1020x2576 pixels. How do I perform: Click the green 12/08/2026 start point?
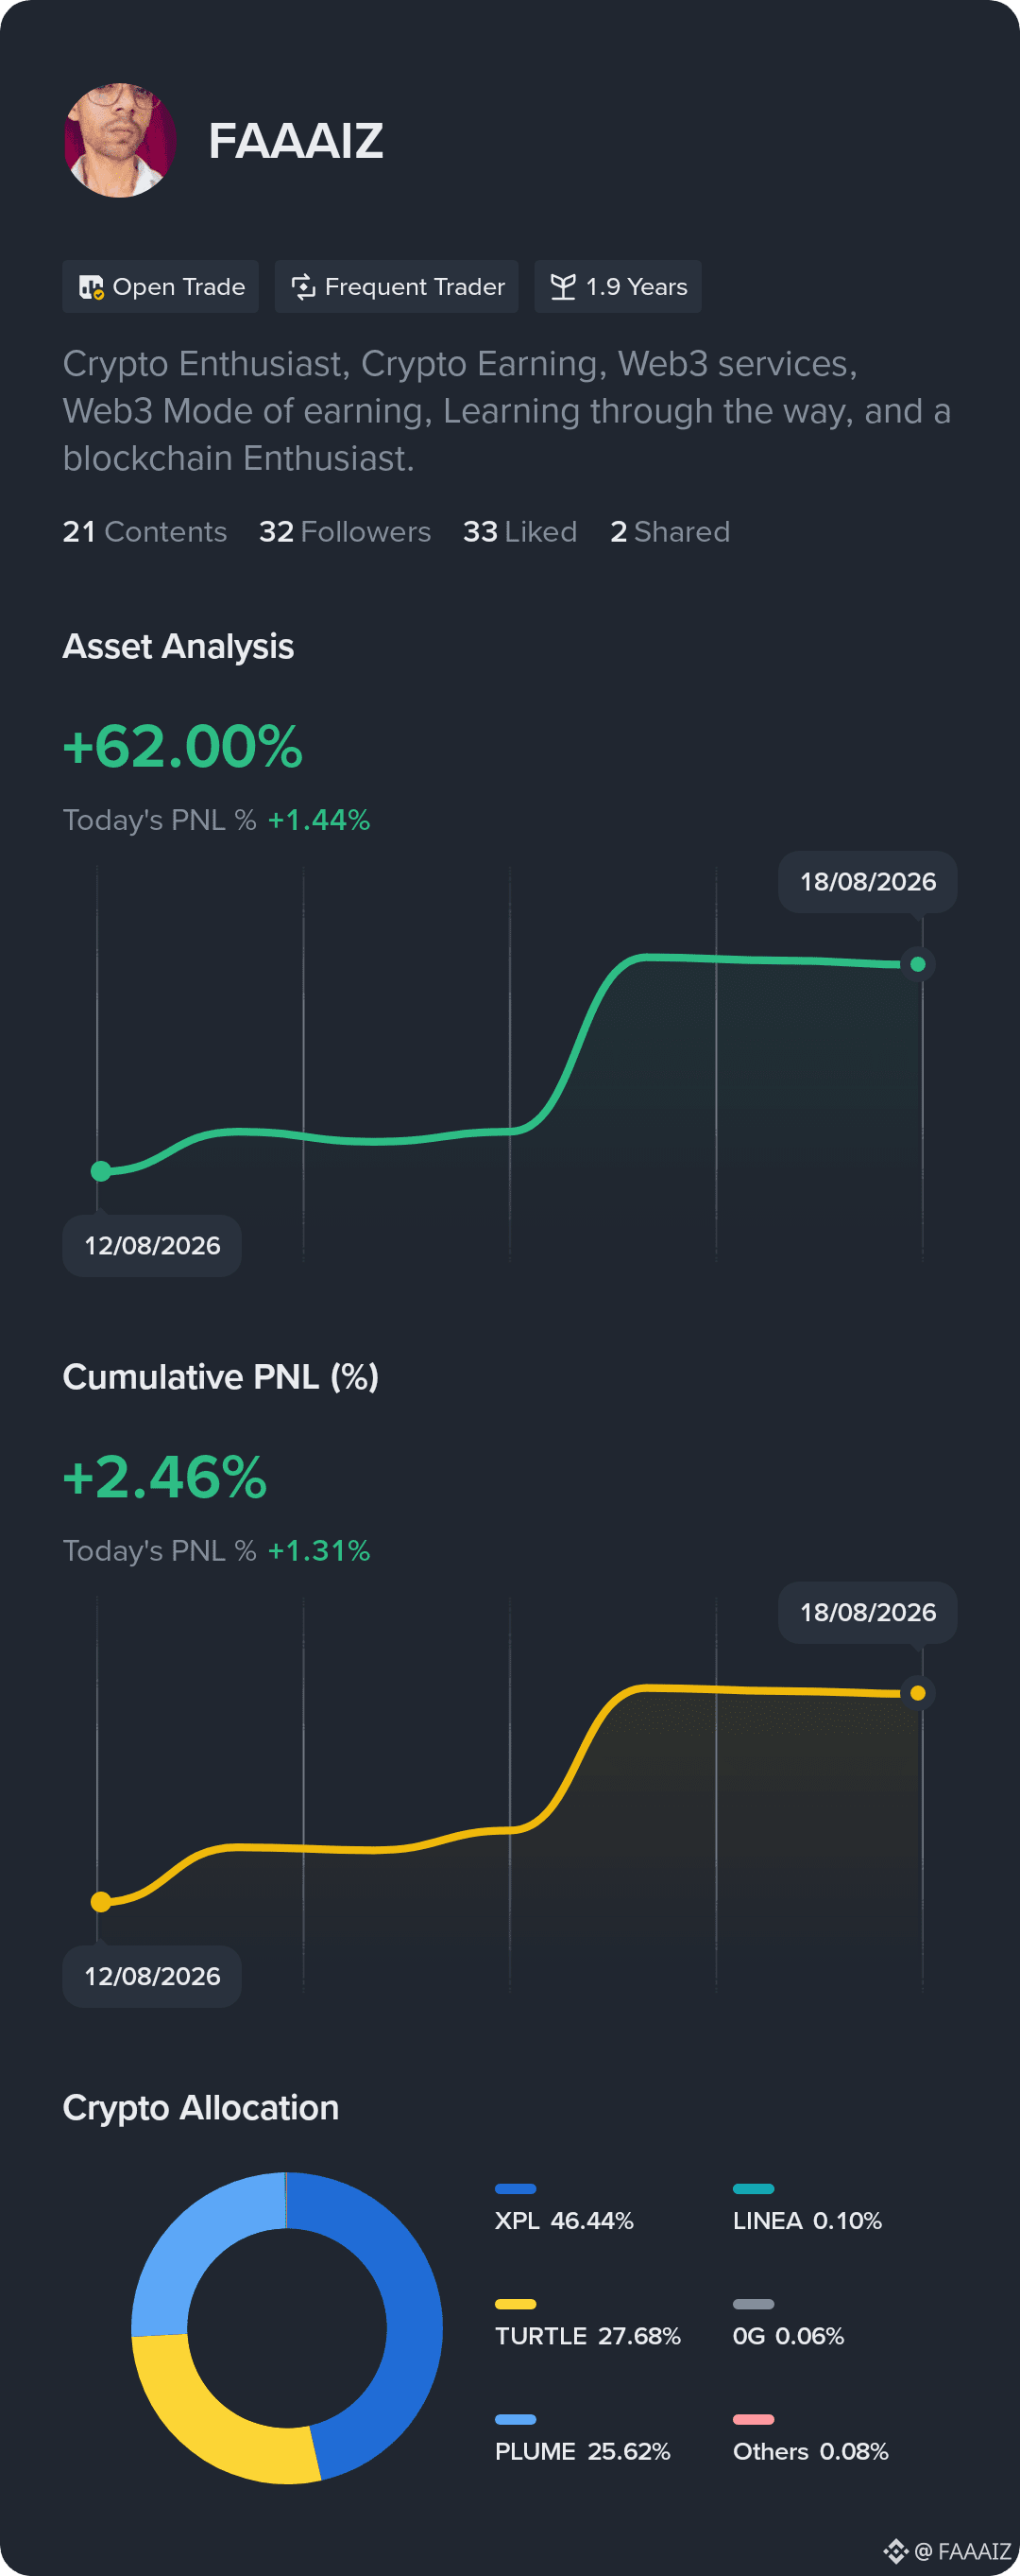tap(101, 1171)
